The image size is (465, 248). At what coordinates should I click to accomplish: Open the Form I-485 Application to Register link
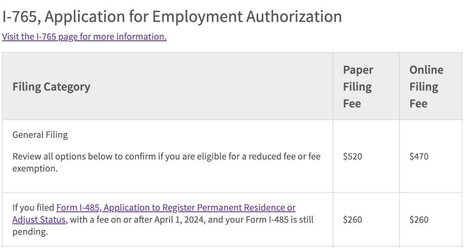click(176, 208)
